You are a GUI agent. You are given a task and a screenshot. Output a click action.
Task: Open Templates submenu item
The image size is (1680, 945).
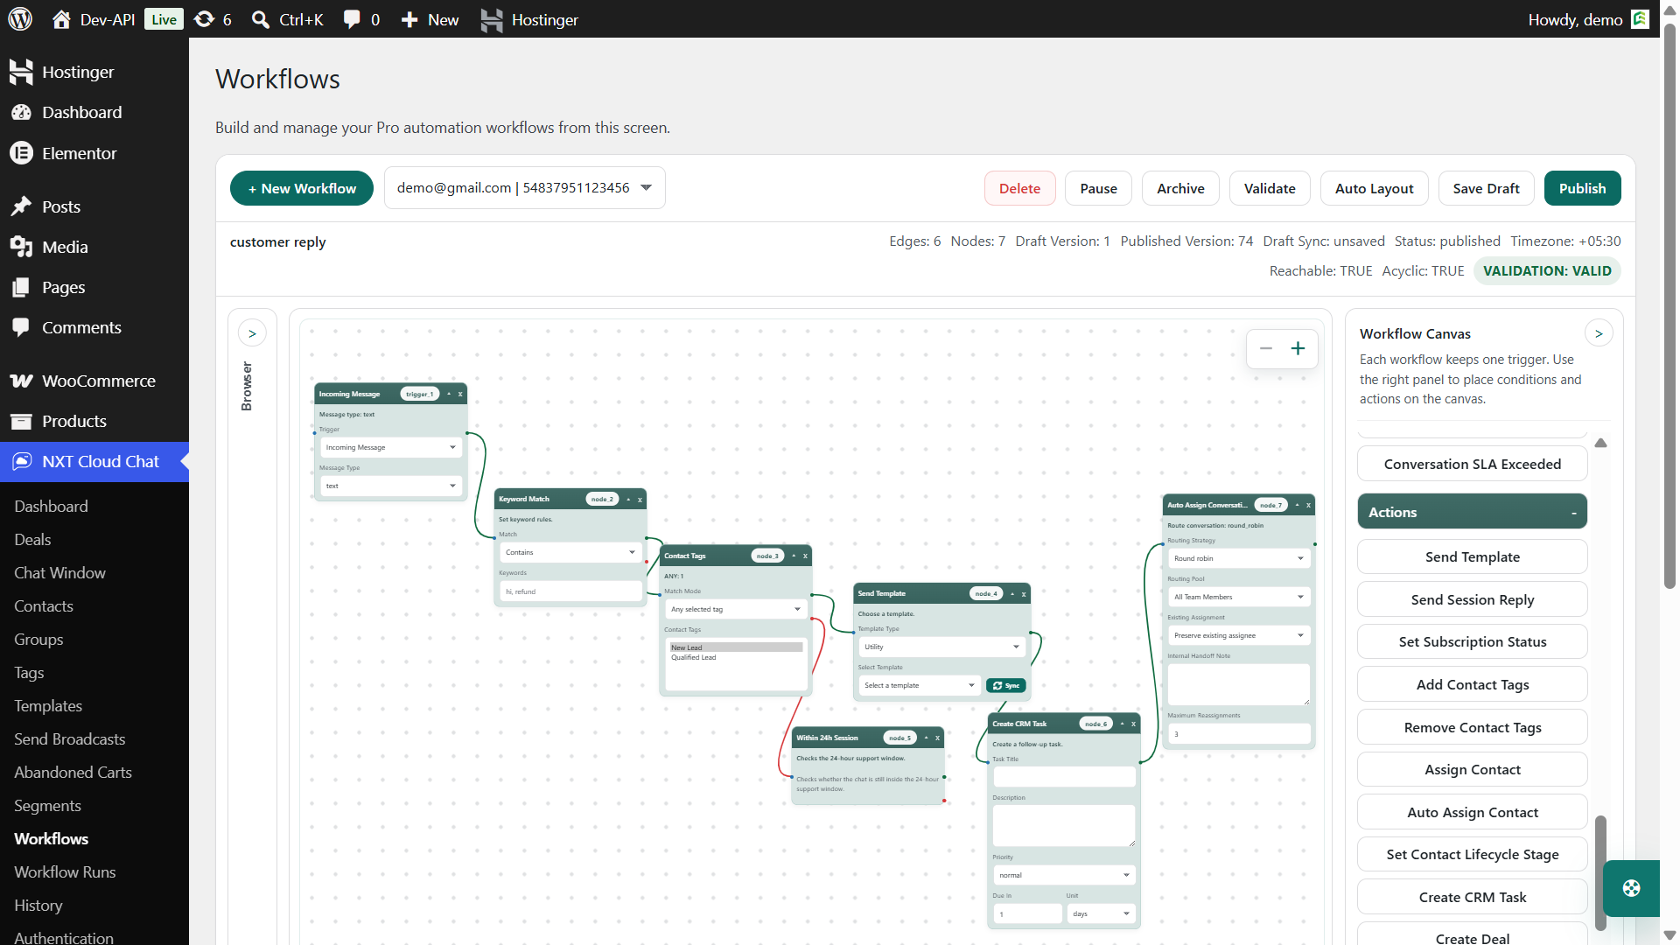click(48, 706)
